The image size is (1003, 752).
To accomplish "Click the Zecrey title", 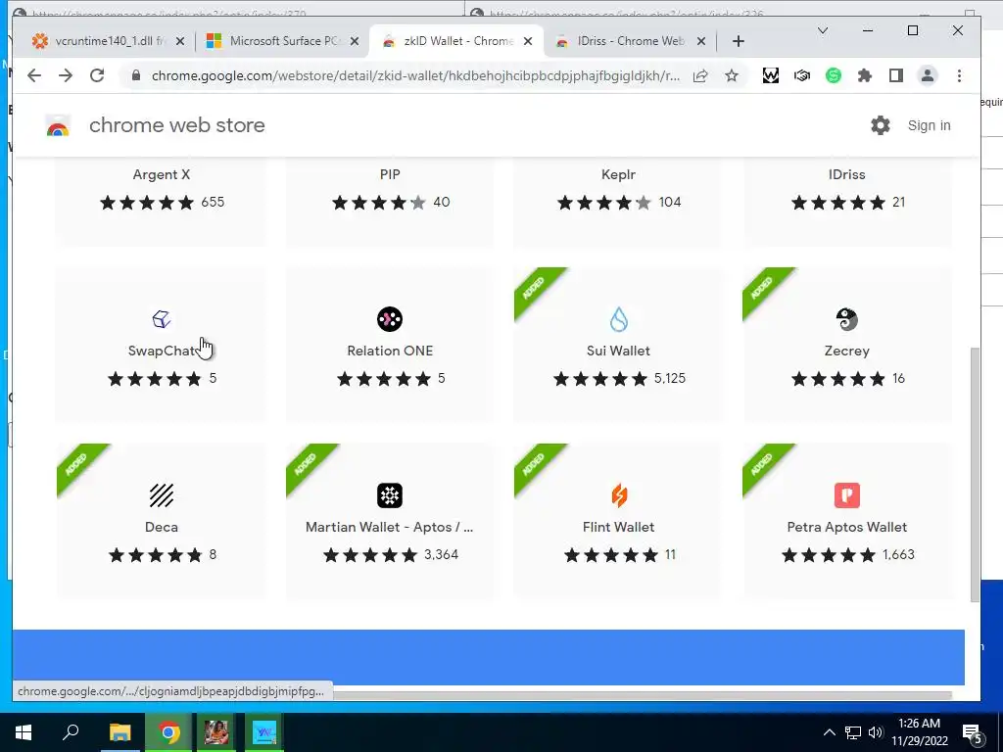I will [x=847, y=351].
